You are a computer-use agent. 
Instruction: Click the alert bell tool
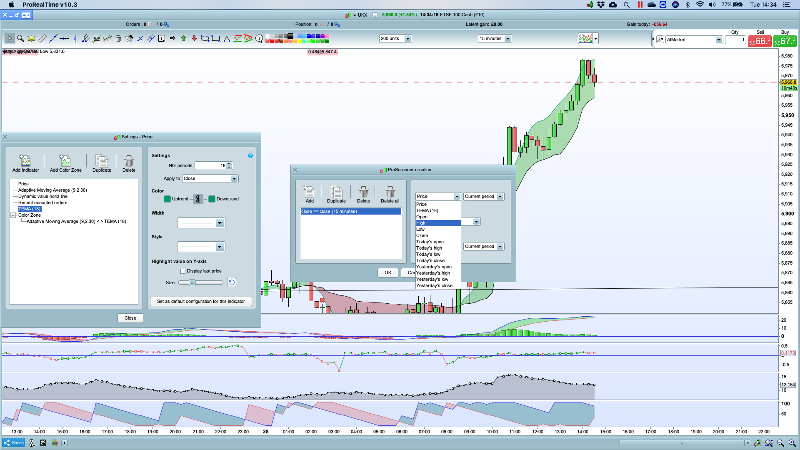tap(31, 38)
